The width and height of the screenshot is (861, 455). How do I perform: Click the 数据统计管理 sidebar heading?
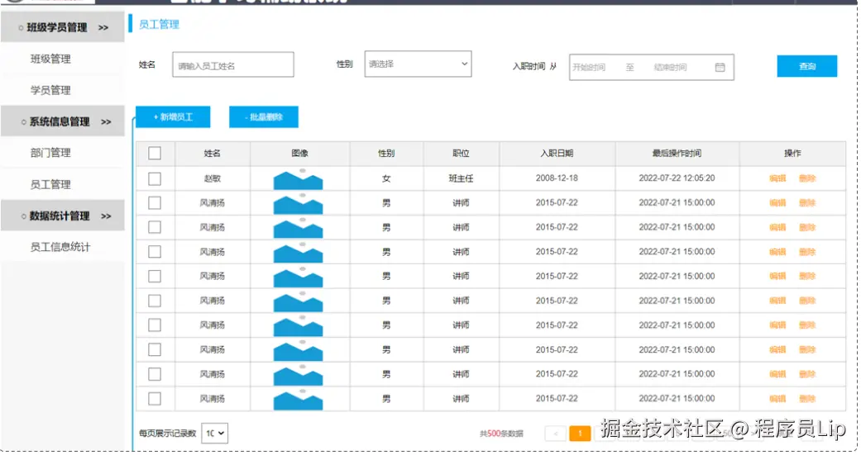pos(60,216)
